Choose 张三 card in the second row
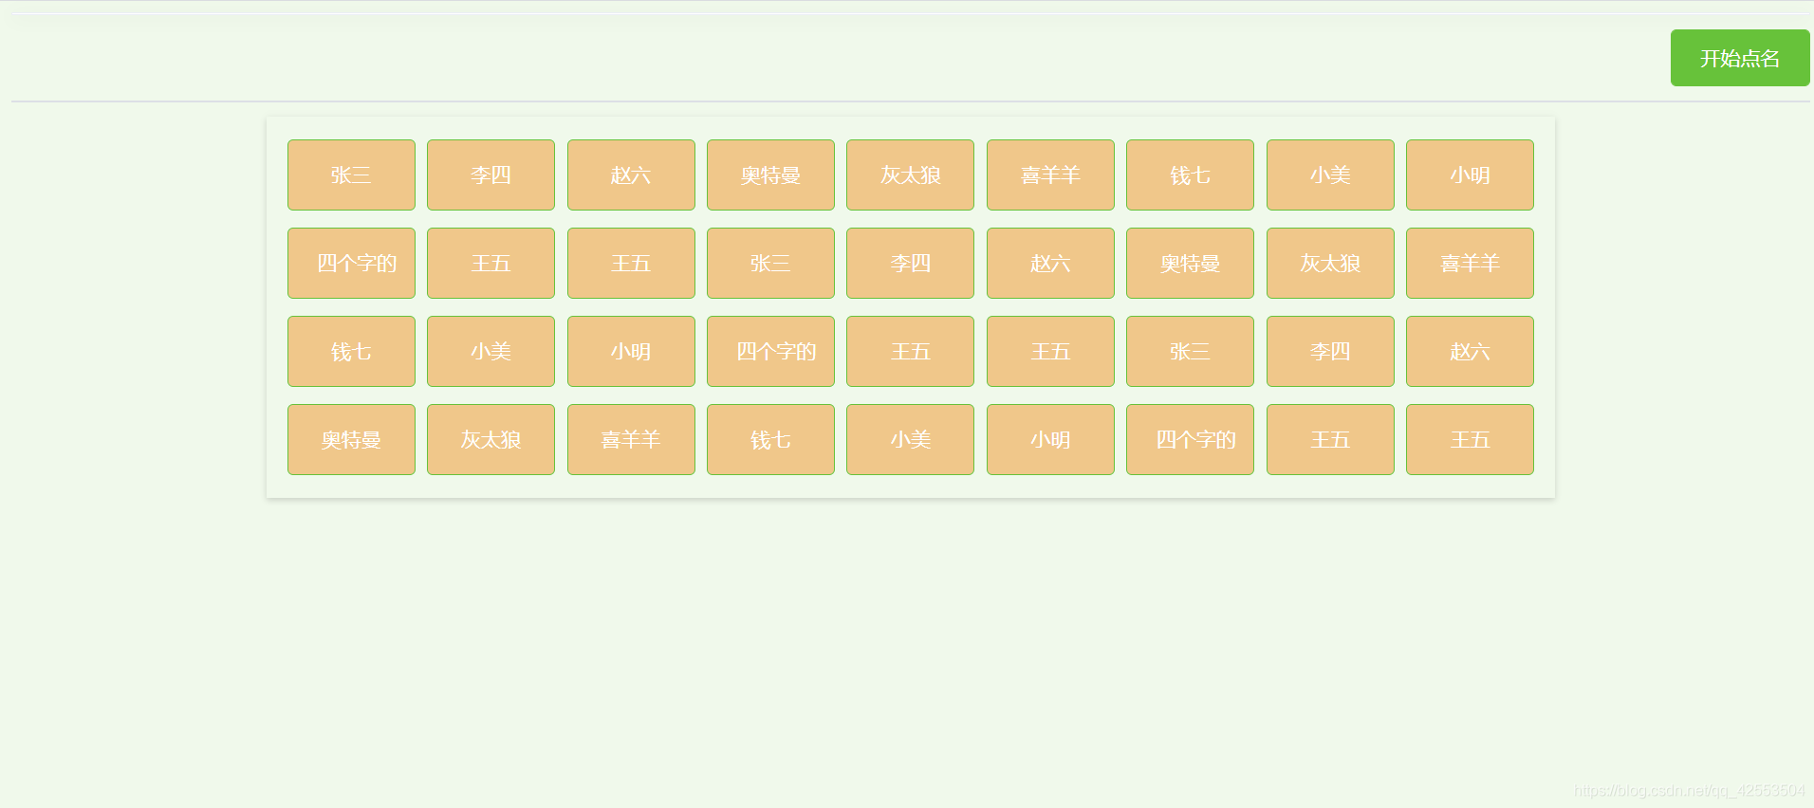1814x808 pixels. 770,263
